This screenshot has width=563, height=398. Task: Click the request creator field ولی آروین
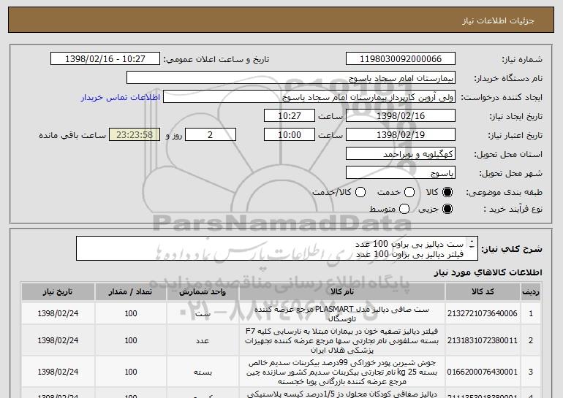(309, 97)
